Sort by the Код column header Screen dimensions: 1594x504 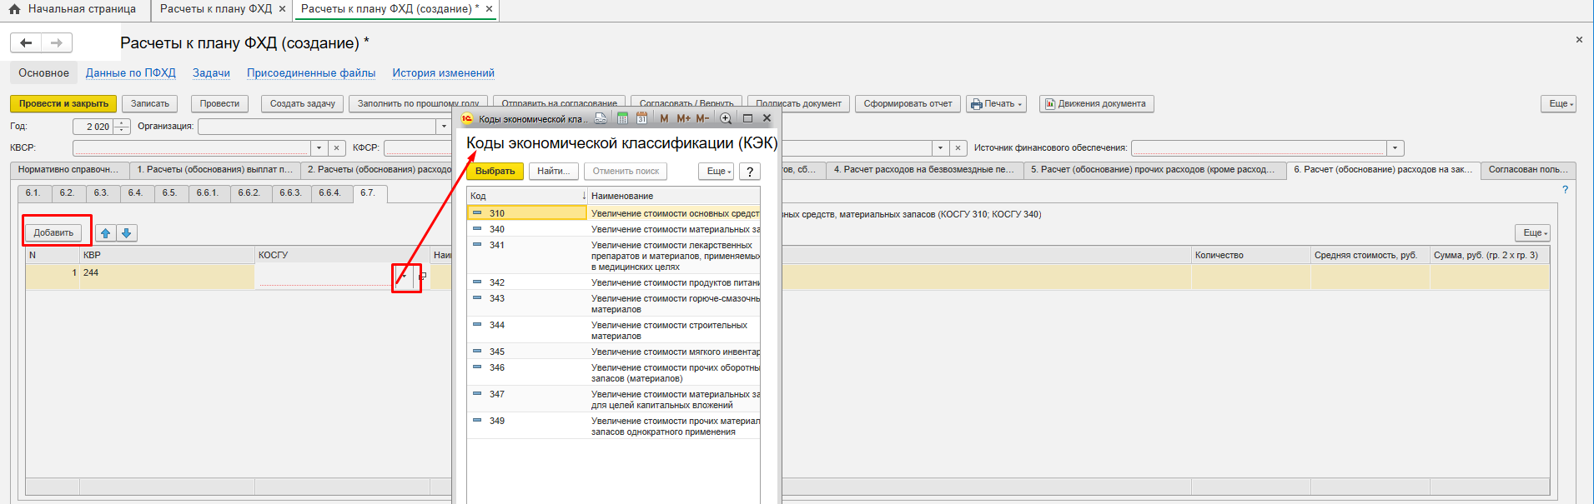[x=527, y=196]
